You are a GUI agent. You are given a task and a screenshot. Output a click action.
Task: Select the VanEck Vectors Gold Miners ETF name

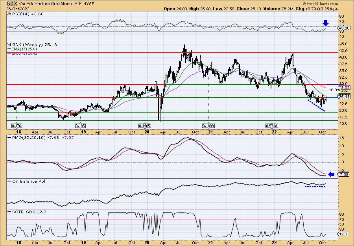tap(50, 4)
